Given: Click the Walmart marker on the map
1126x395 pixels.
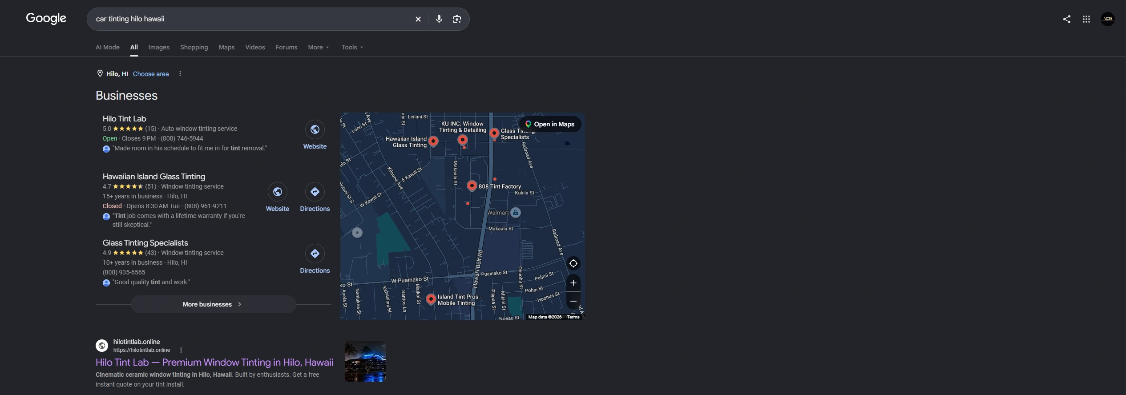Looking at the screenshot, I should coord(515,213).
